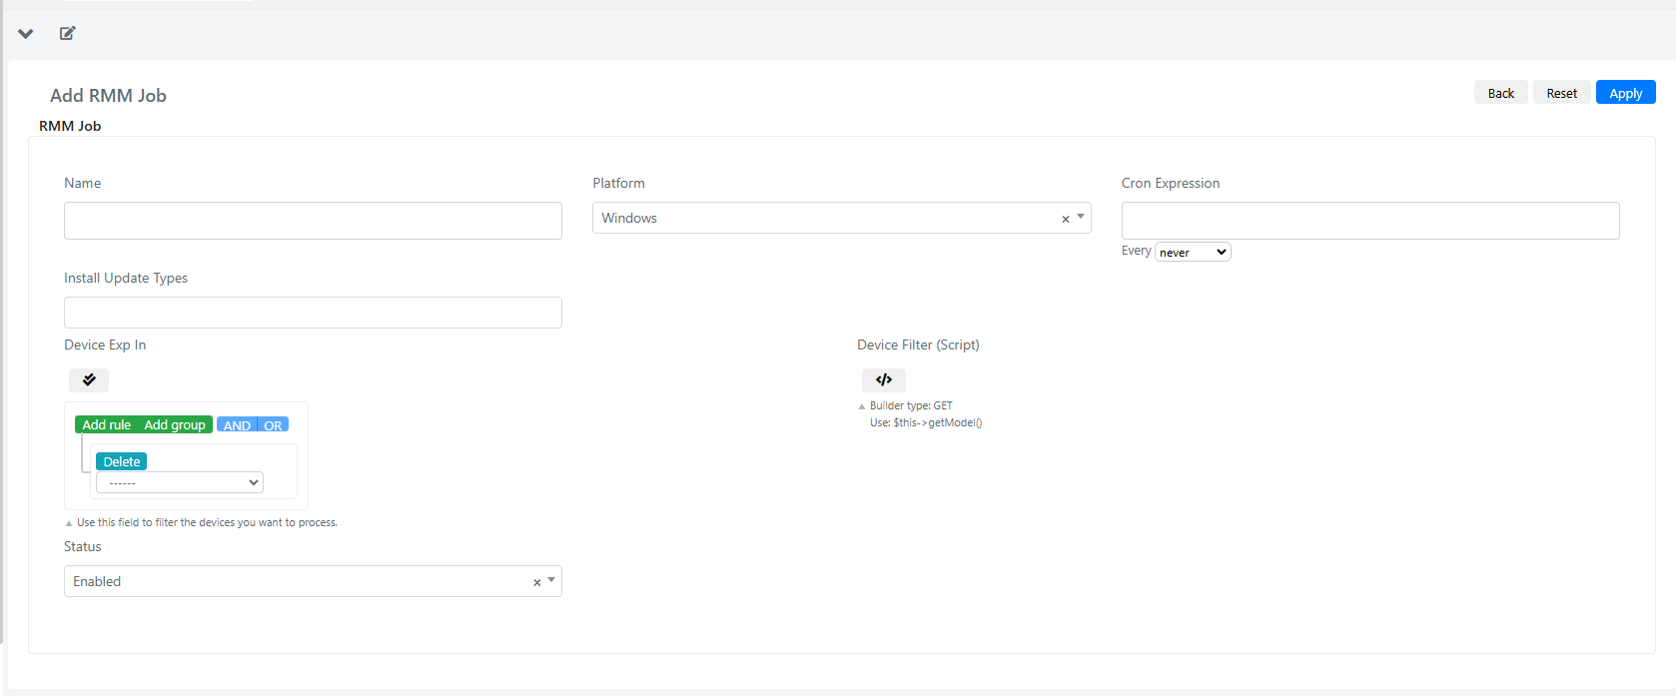
Task: Select the OR condition toggle
Action: click(273, 425)
